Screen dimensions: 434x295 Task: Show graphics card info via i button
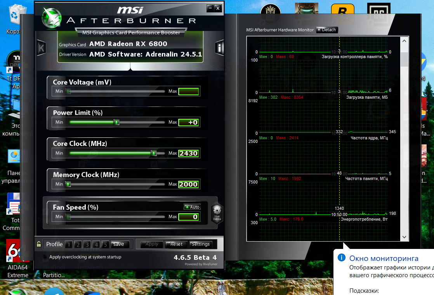[219, 48]
